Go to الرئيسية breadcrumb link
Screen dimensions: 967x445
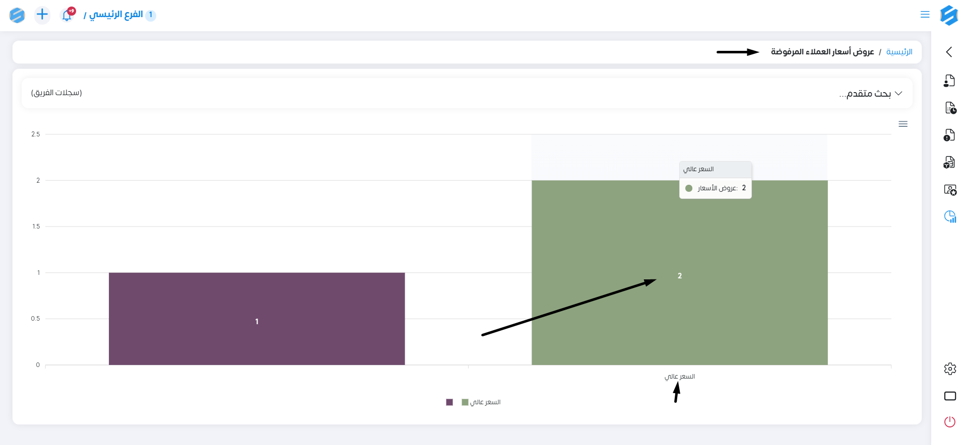click(899, 52)
